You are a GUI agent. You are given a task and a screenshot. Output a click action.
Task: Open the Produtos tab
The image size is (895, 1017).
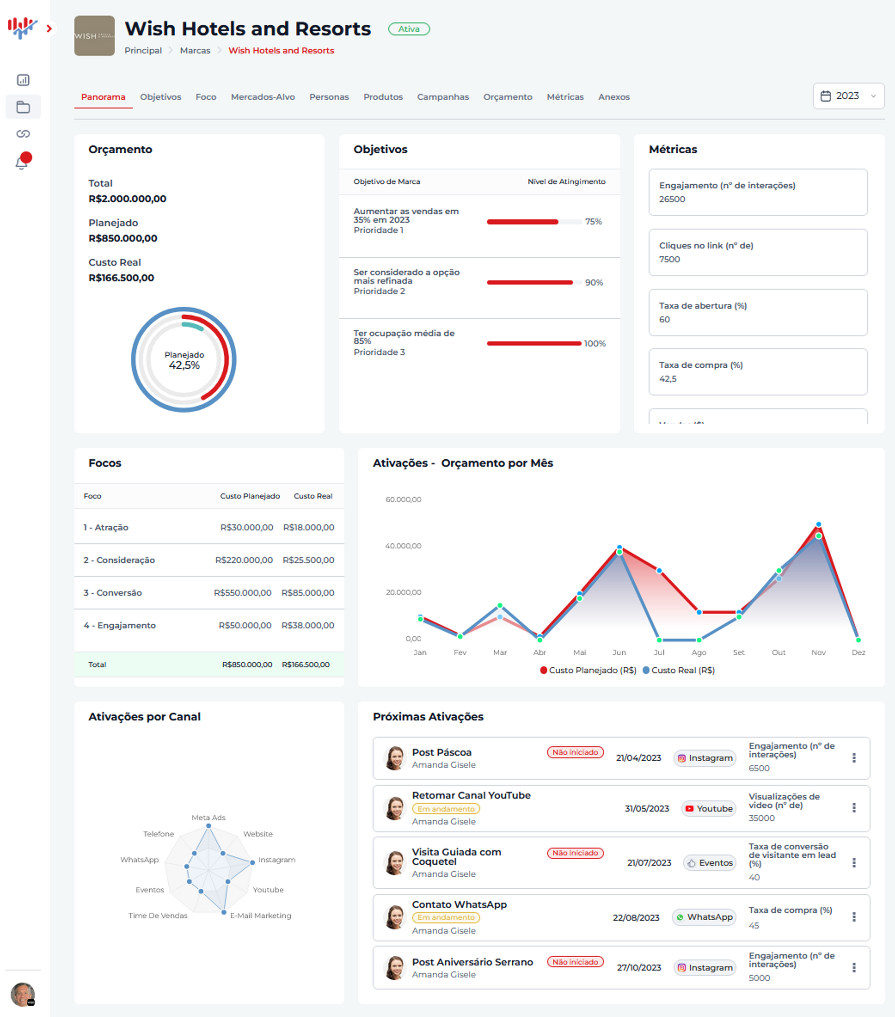[x=383, y=97]
